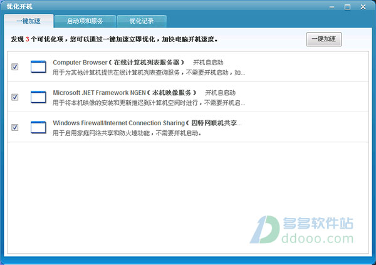The image size is (376, 265).
Task: Click the 发现 3 个可优化项 summary text
Action: (114, 39)
